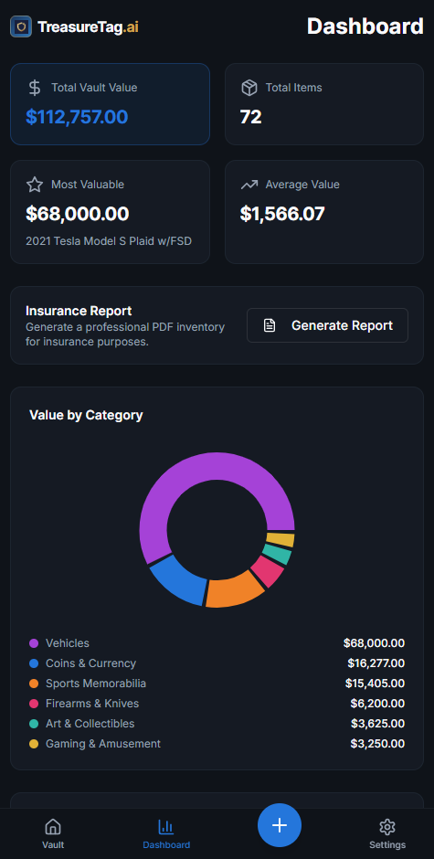This screenshot has width=434, height=859.
Task: Click the dollar sign icon on Total Vault Value
Action: (x=35, y=88)
